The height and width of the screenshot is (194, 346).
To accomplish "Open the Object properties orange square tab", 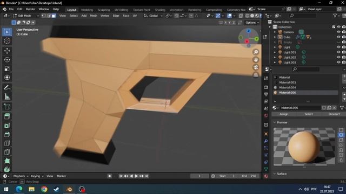I will click(x=266, y=134).
